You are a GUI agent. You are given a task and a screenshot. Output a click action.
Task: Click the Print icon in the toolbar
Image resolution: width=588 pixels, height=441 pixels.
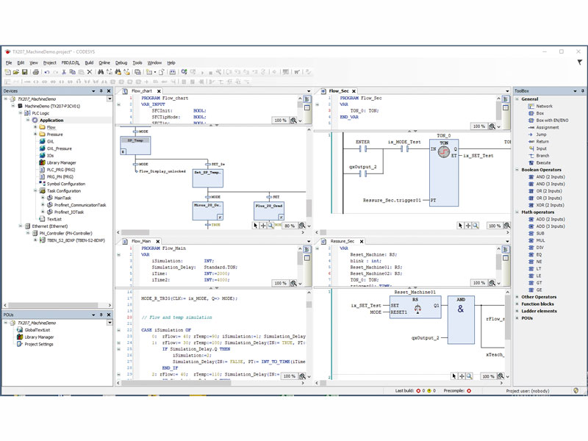coord(35,72)
